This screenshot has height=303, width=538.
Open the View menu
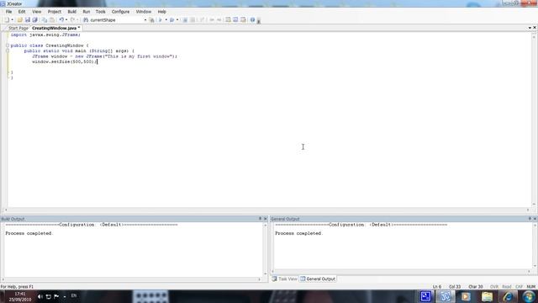(37, 12)
